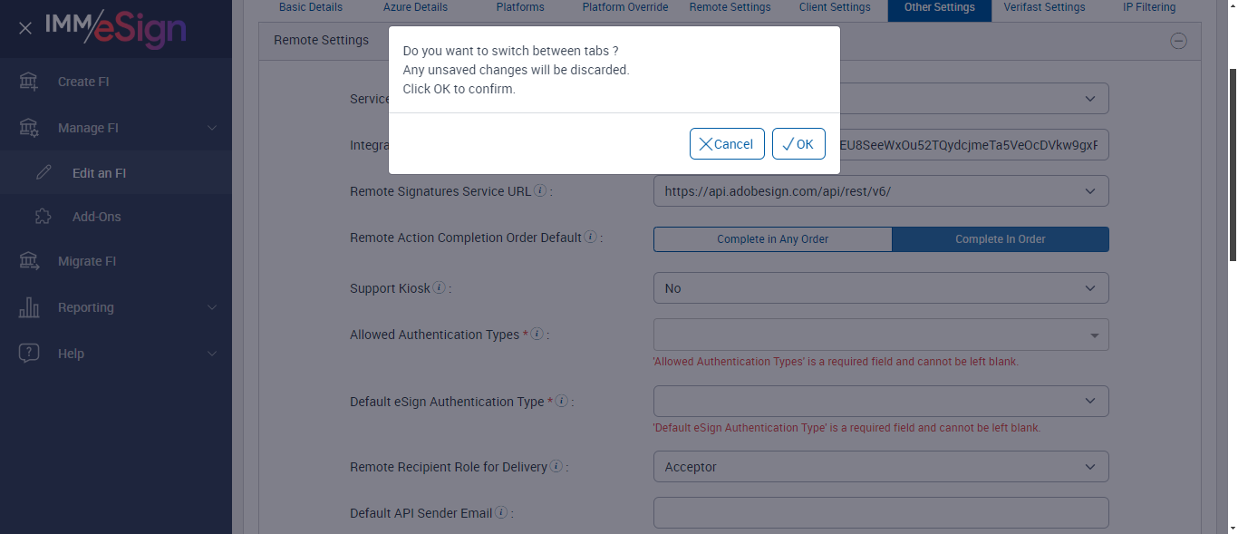Viewport: 1238px width, 534px height.
Task: Click the Reporting bar chart icon
Action: 29,307
